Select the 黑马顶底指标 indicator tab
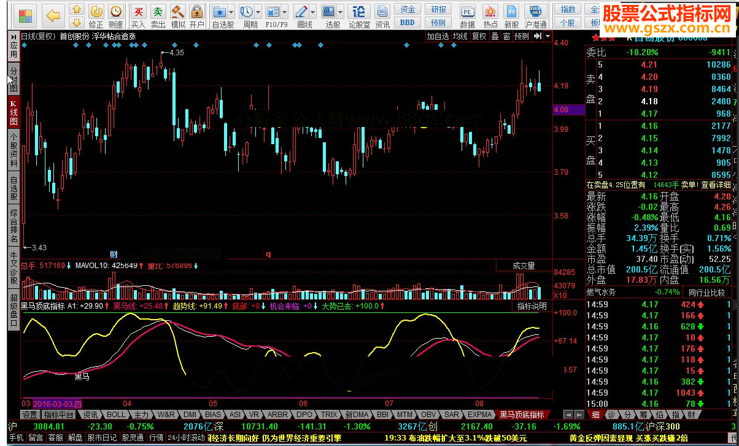Screen dimensions: 739x446 tap(521, 415)
